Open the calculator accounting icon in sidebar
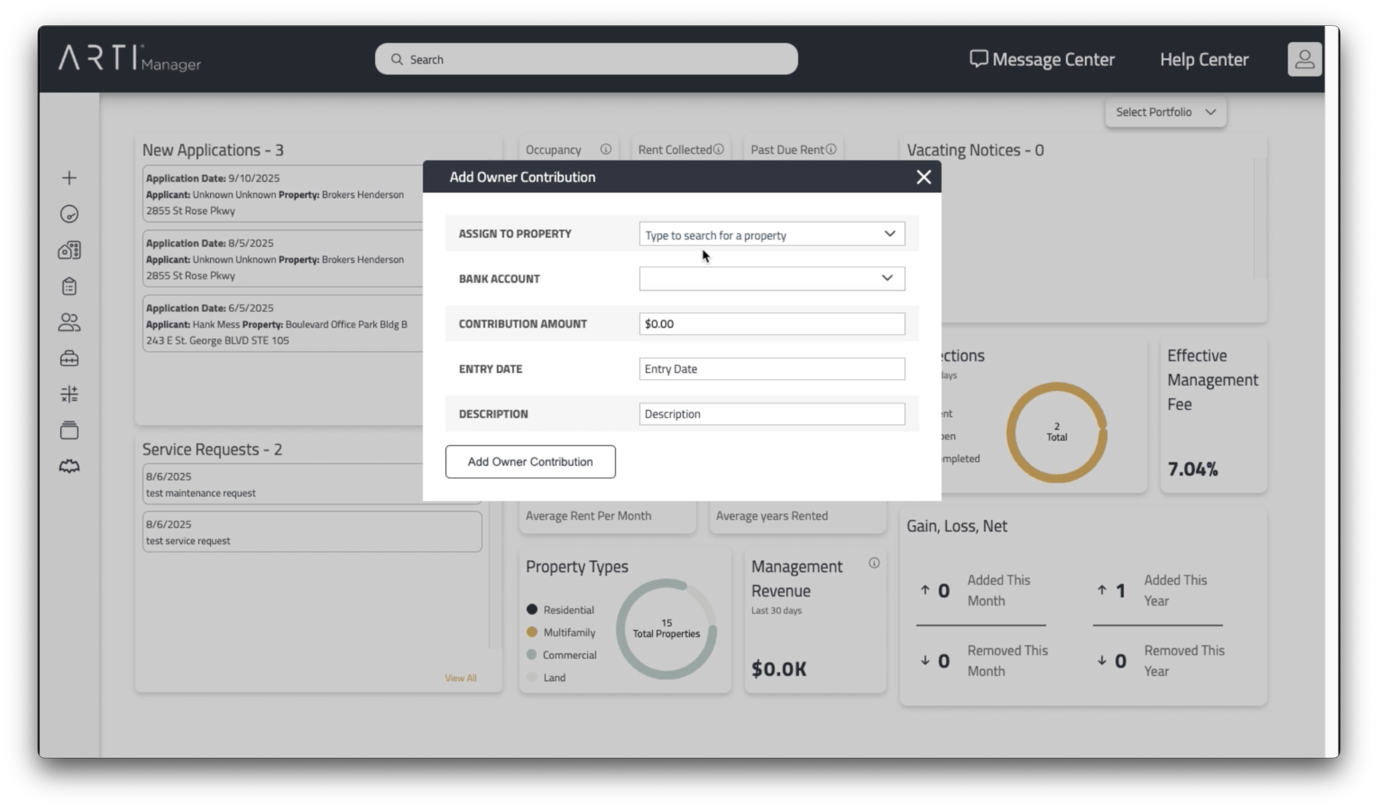The width and height of the screenshot is (1378, 808). click(x=69, y=394)
